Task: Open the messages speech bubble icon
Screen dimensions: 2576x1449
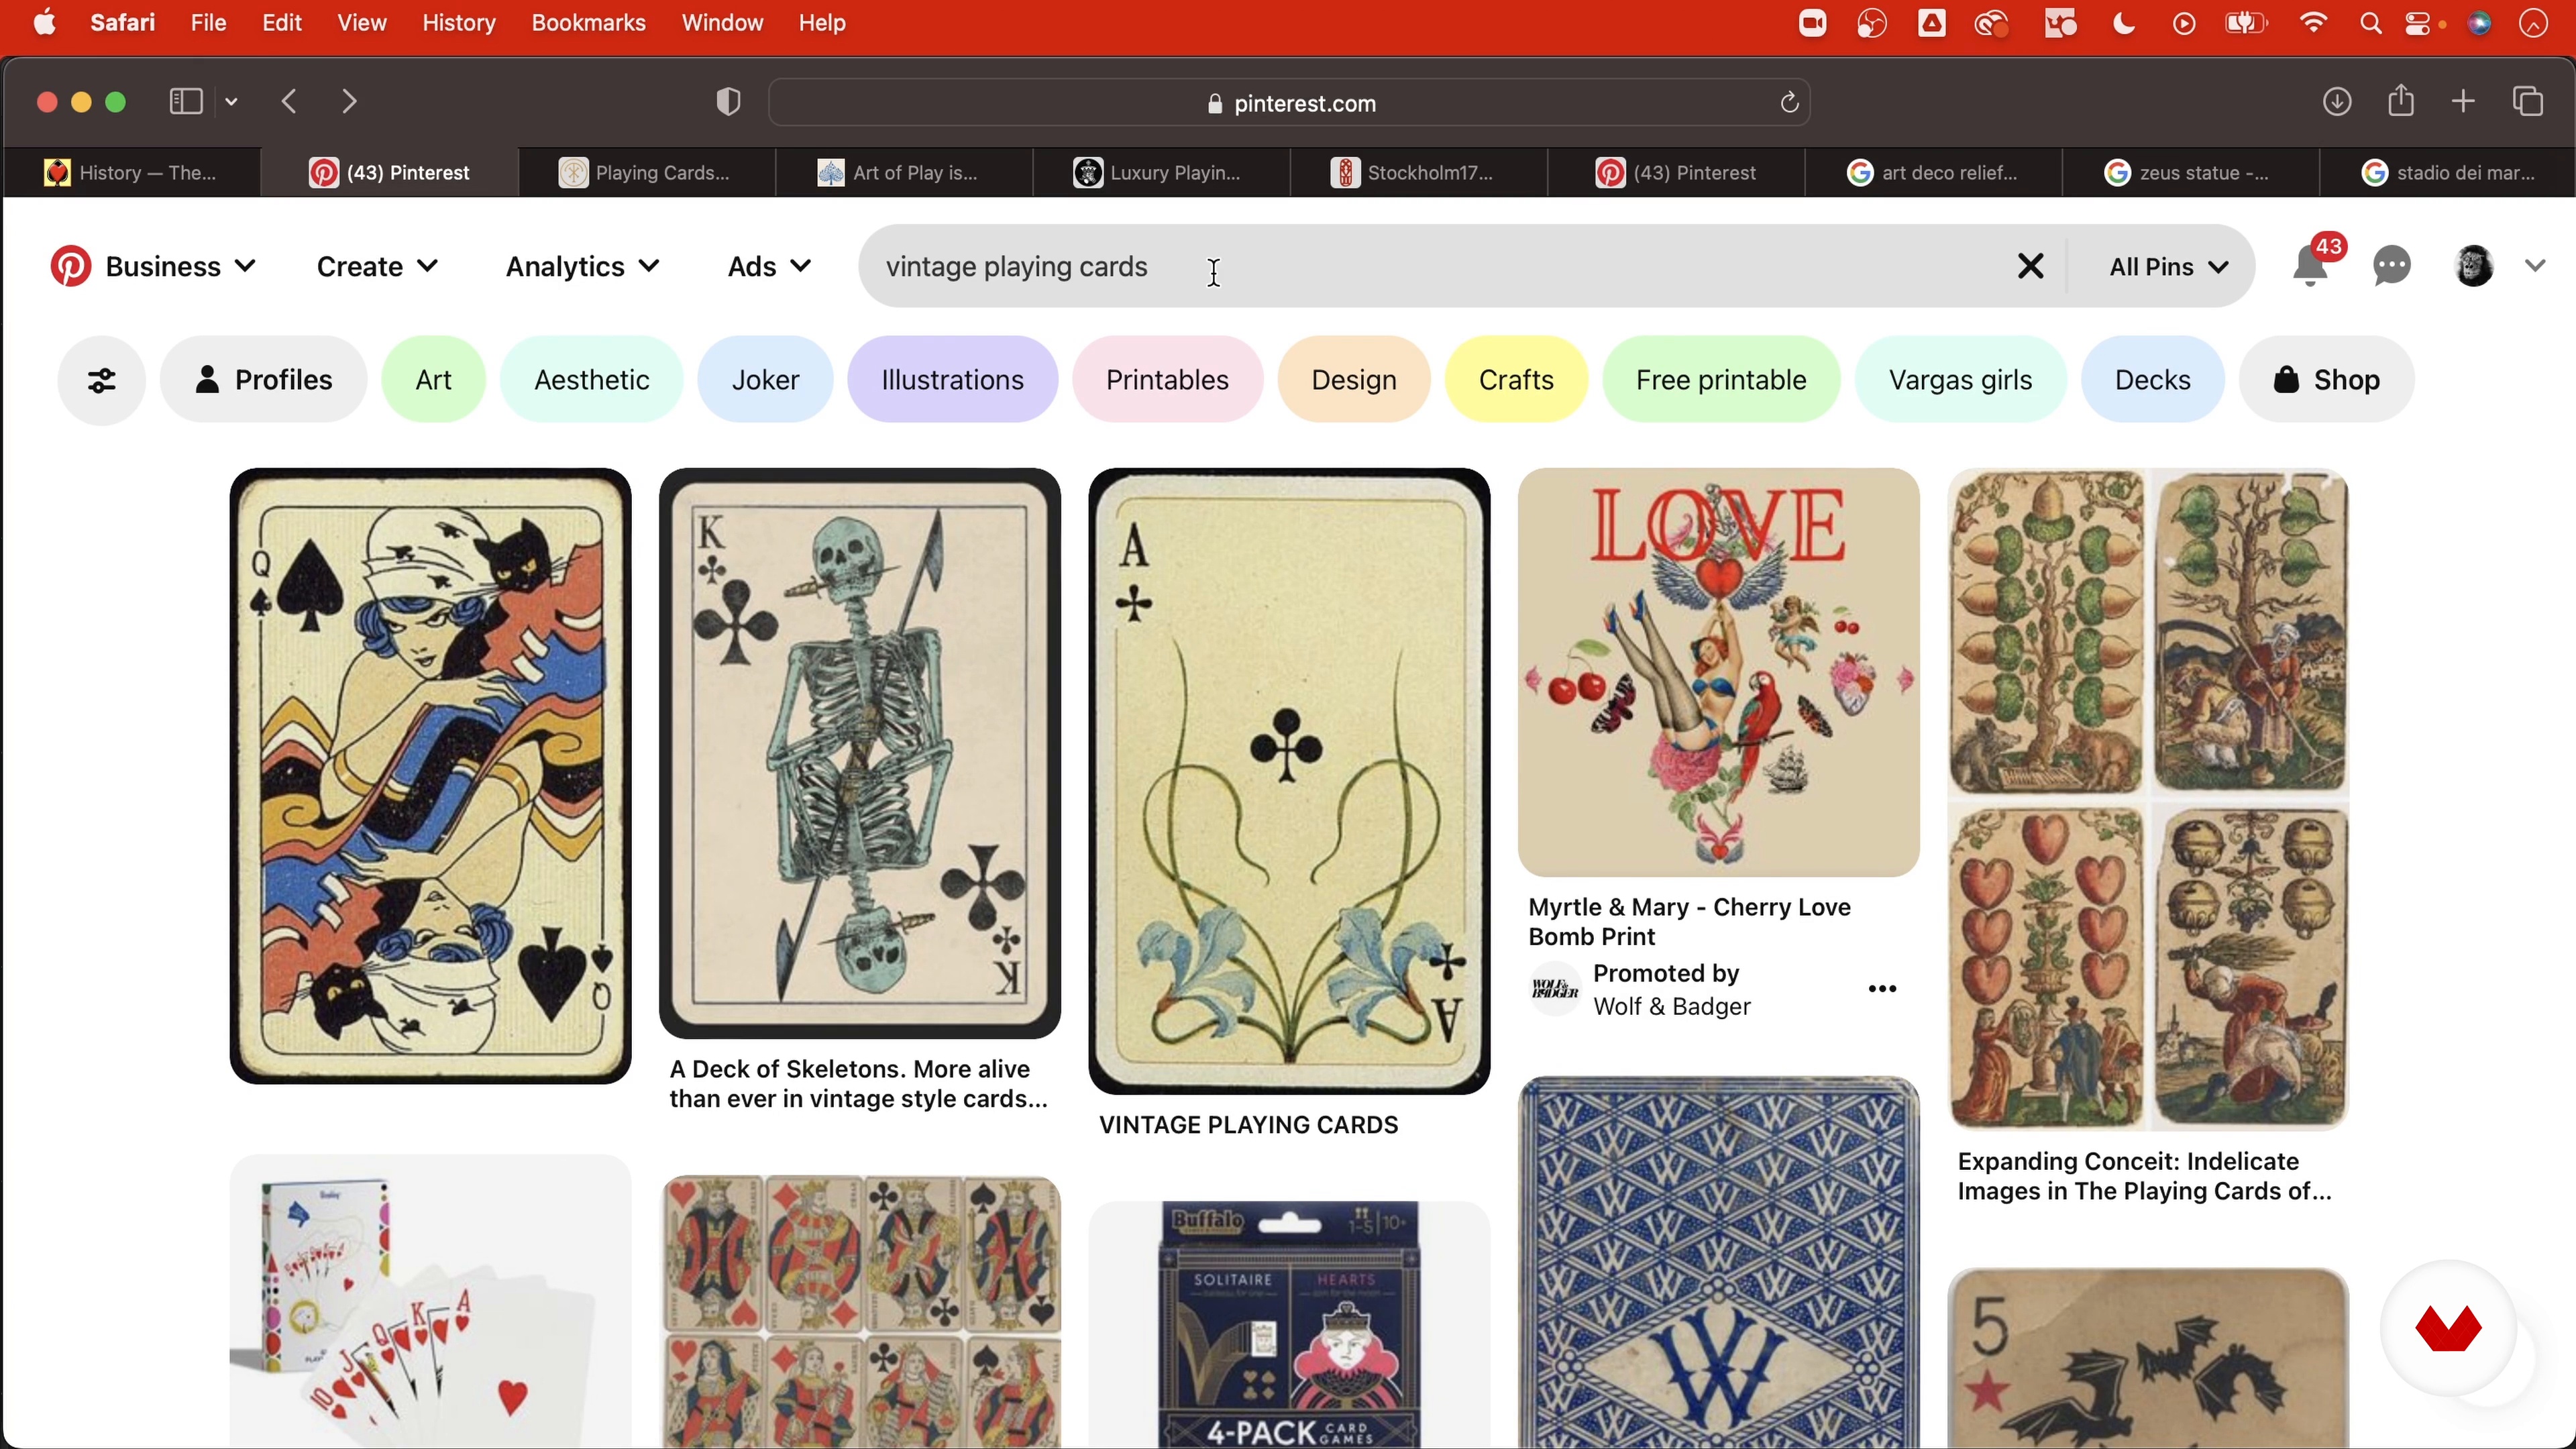Action: [x=2391, y=266]
